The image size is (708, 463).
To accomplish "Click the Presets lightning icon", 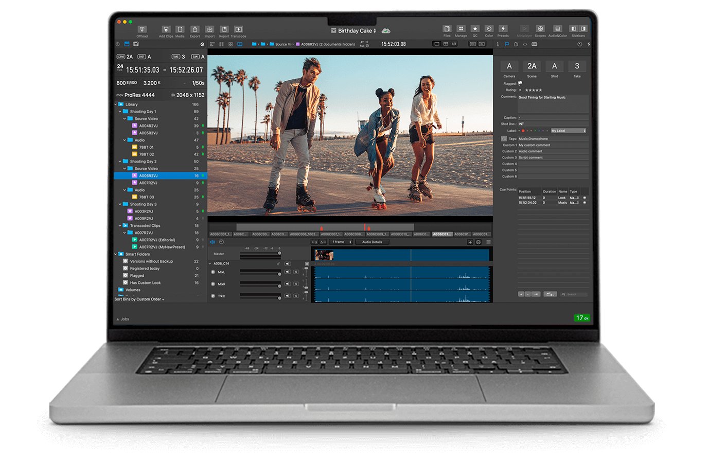I will 503,29.
